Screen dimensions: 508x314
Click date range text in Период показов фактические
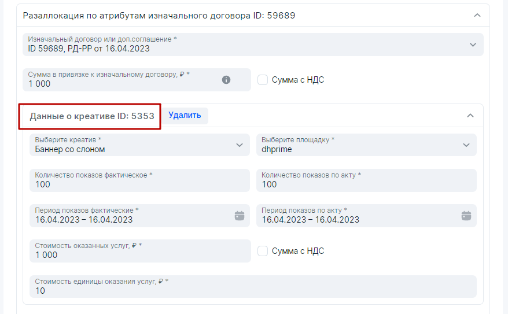(84, 220)
